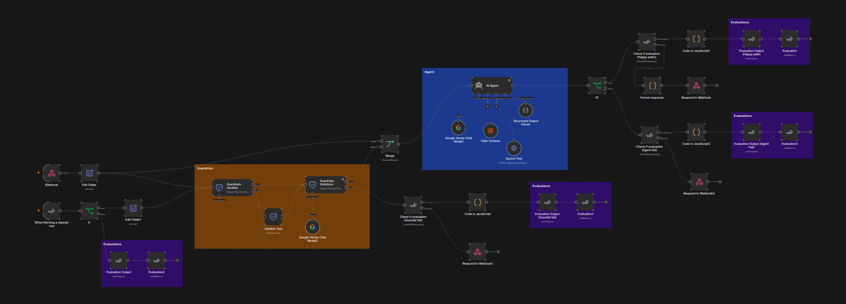Add a node after Evaluation1 using plus handle
This screenshot has height=304, width=846.
pos(606,202)
